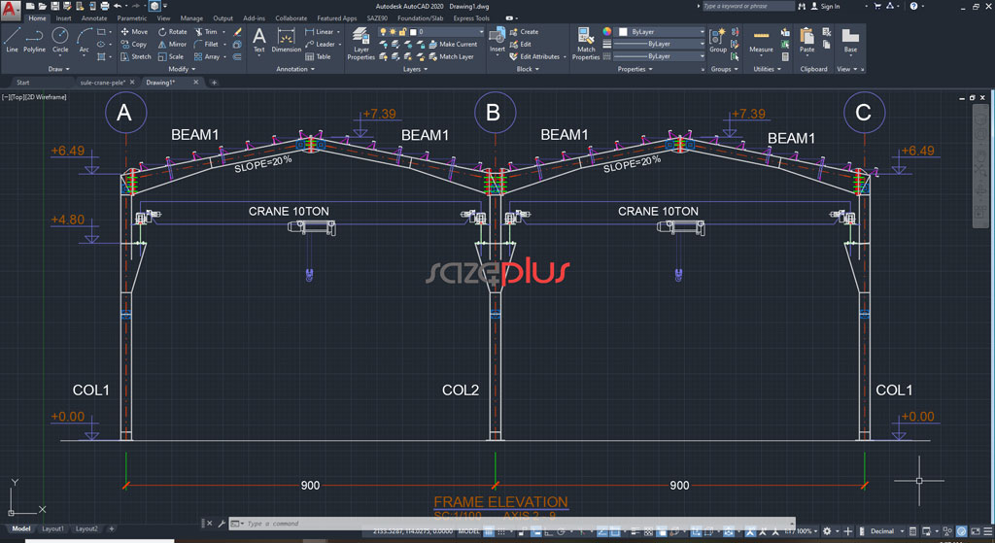The image size is (995, 543).
Task: Click the Create block button
Action: (524, 32)
